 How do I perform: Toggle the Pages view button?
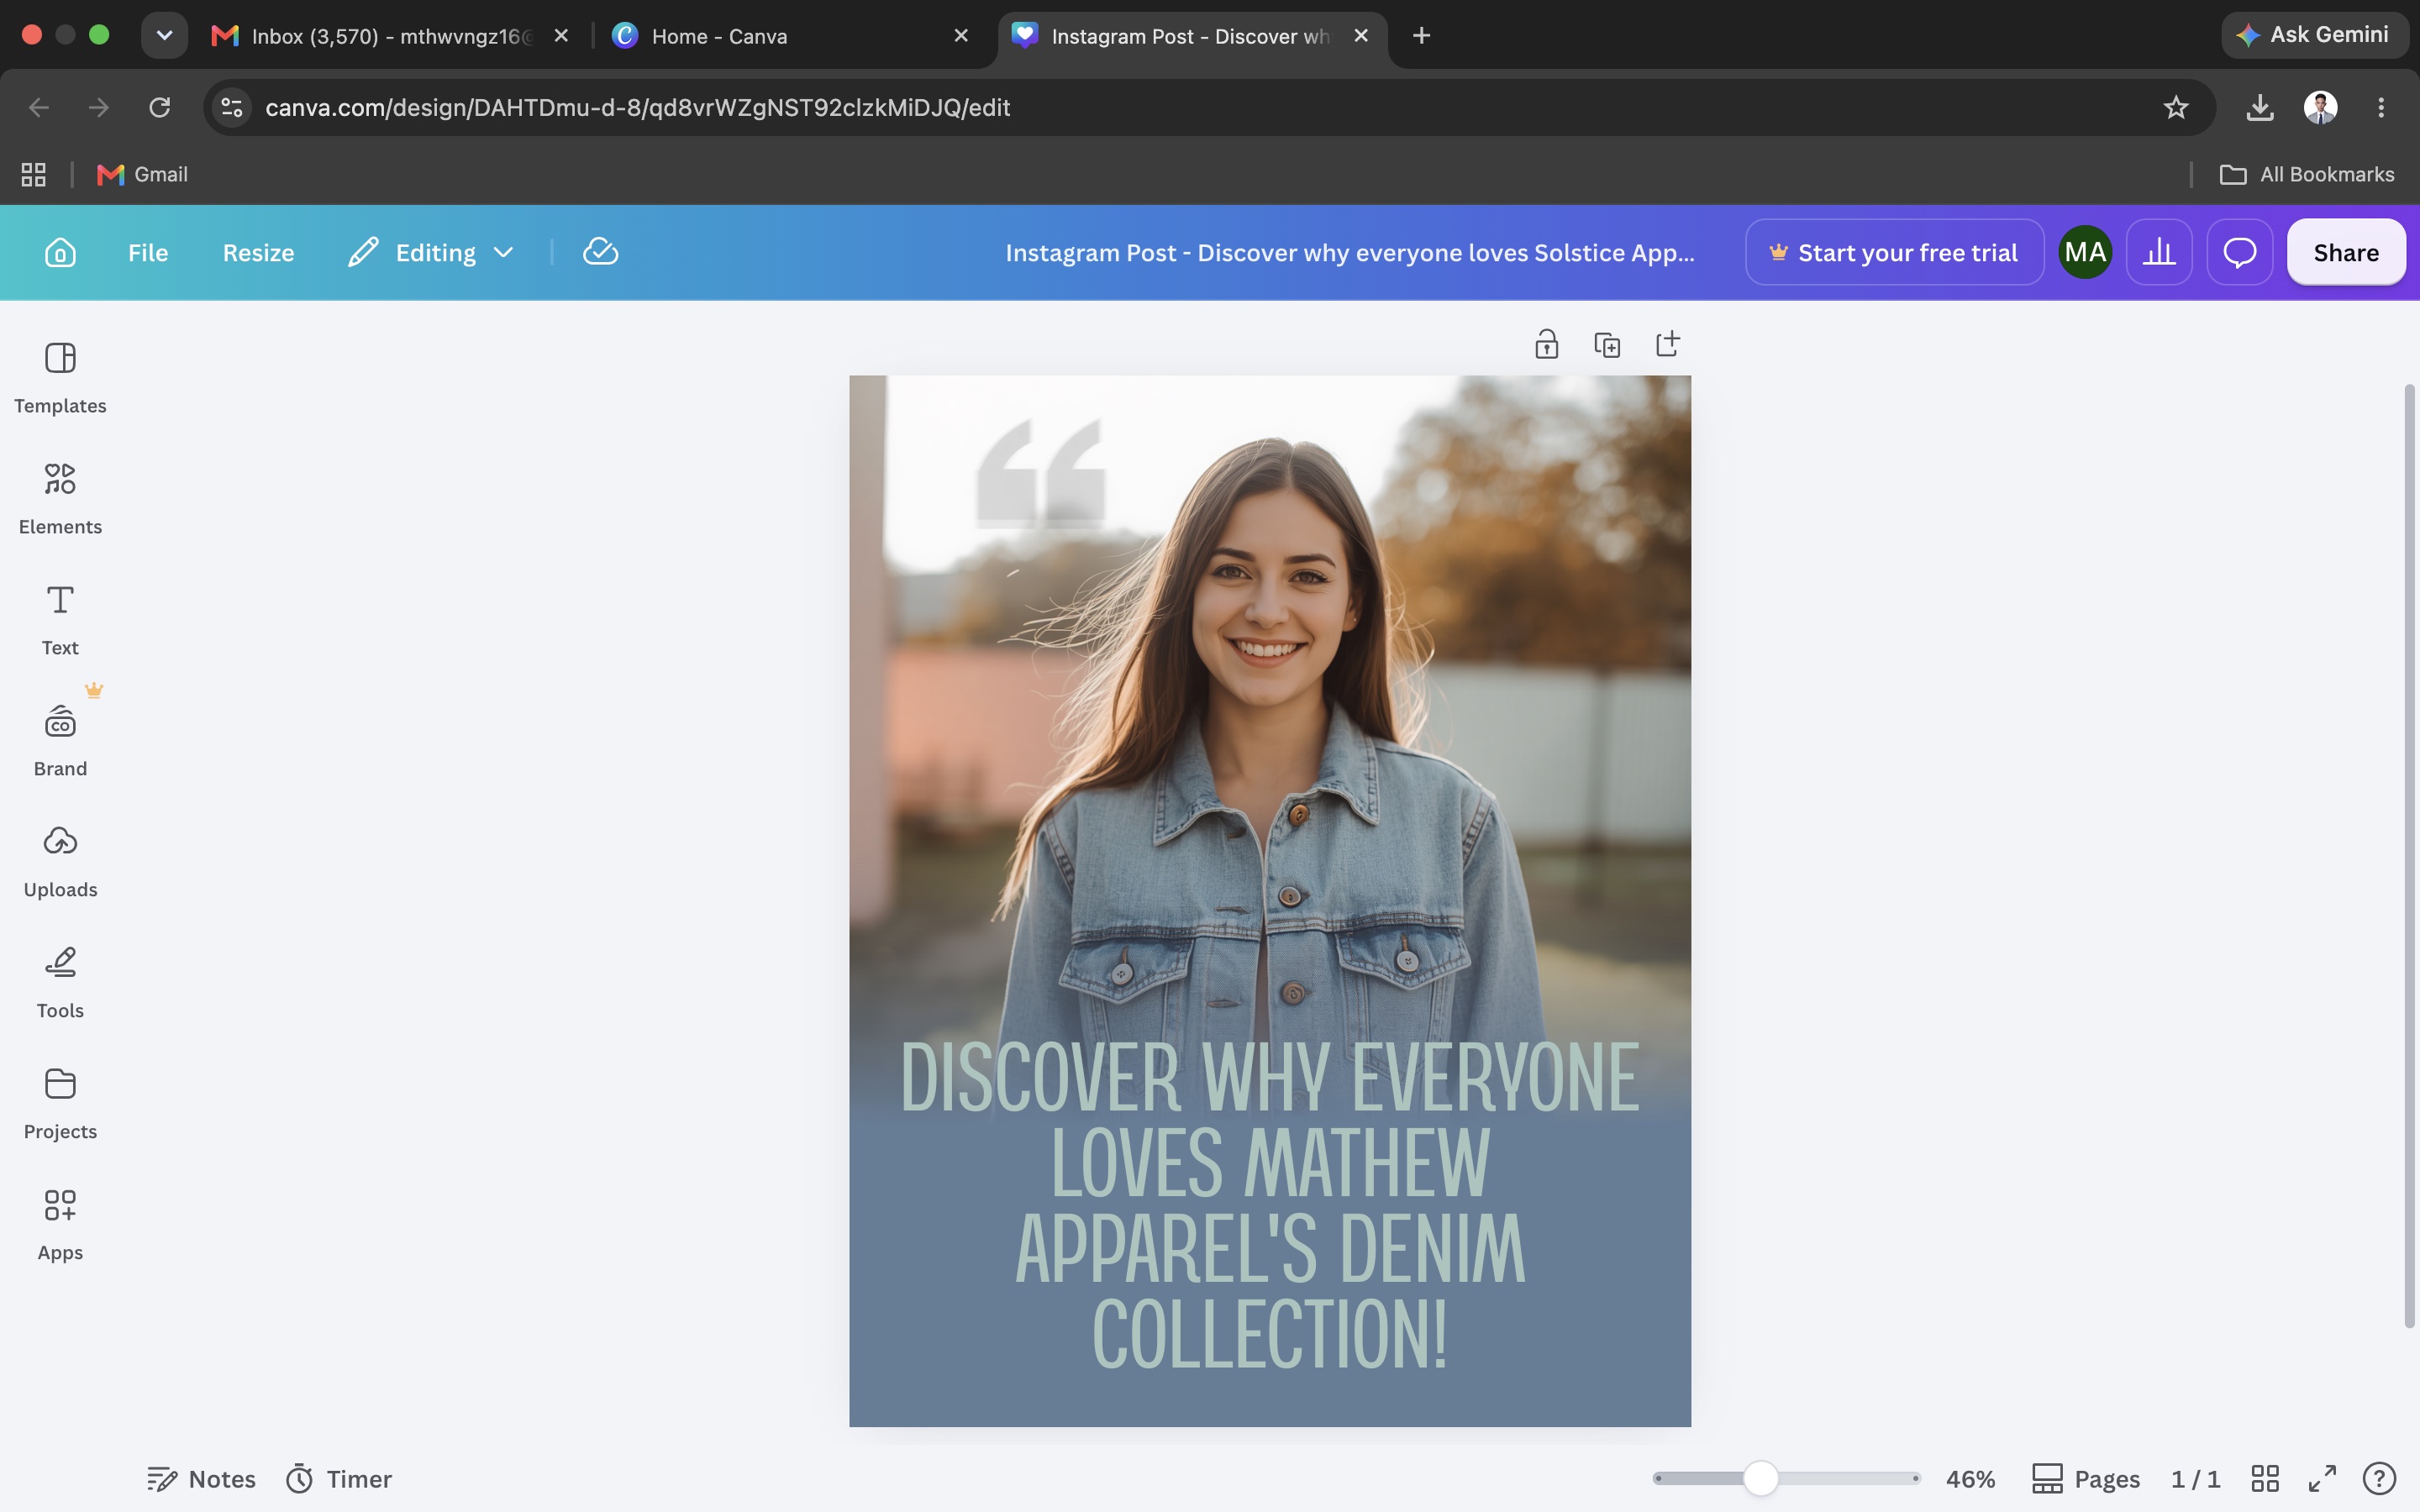click(2086, 1478)
